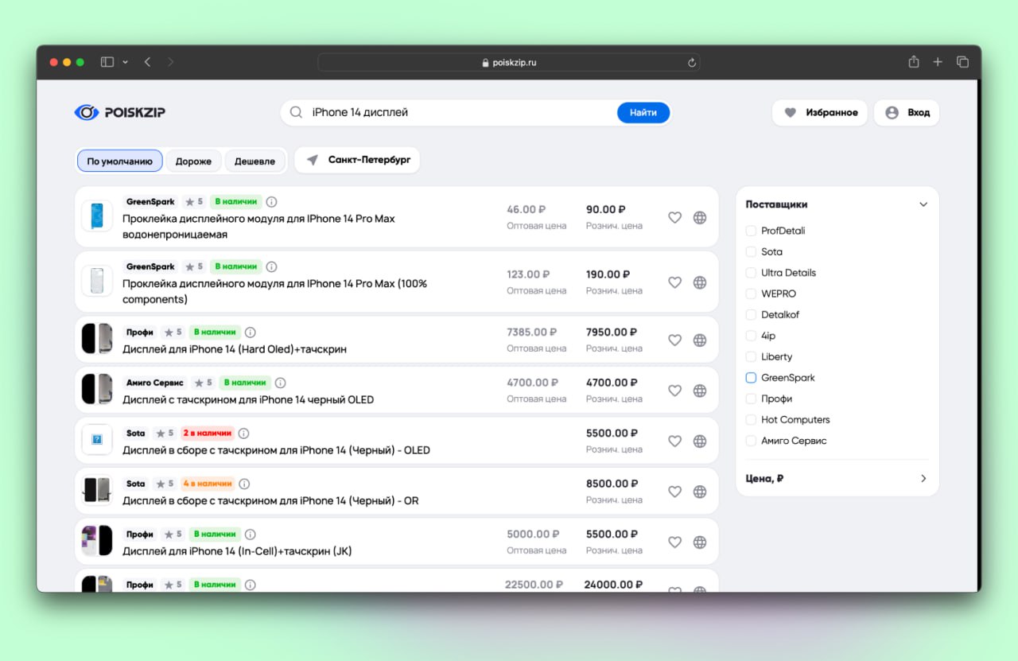Open globe link for Sota OLED item
This screenshot has width=1018, height=661.
pos(700,441)
